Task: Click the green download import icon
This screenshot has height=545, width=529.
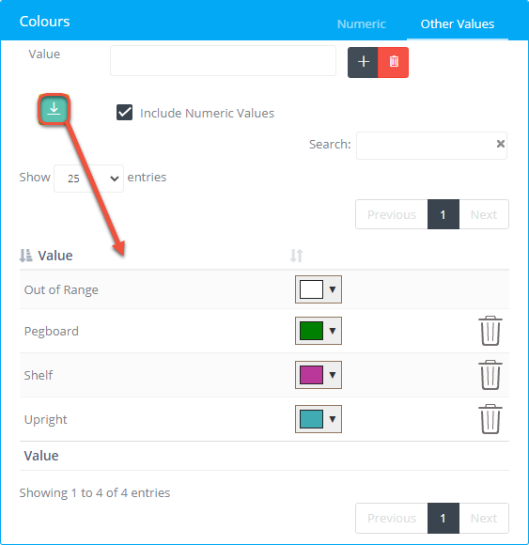Action: 54,110
